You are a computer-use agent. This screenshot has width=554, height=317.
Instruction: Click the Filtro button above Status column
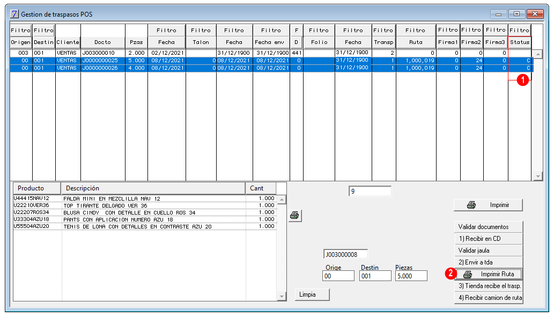[519, 31]
